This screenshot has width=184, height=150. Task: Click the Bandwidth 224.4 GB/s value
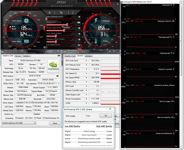51,99
